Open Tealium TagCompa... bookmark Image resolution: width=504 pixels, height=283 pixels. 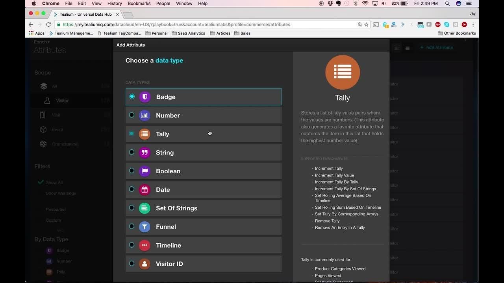[x=119, y=33]
